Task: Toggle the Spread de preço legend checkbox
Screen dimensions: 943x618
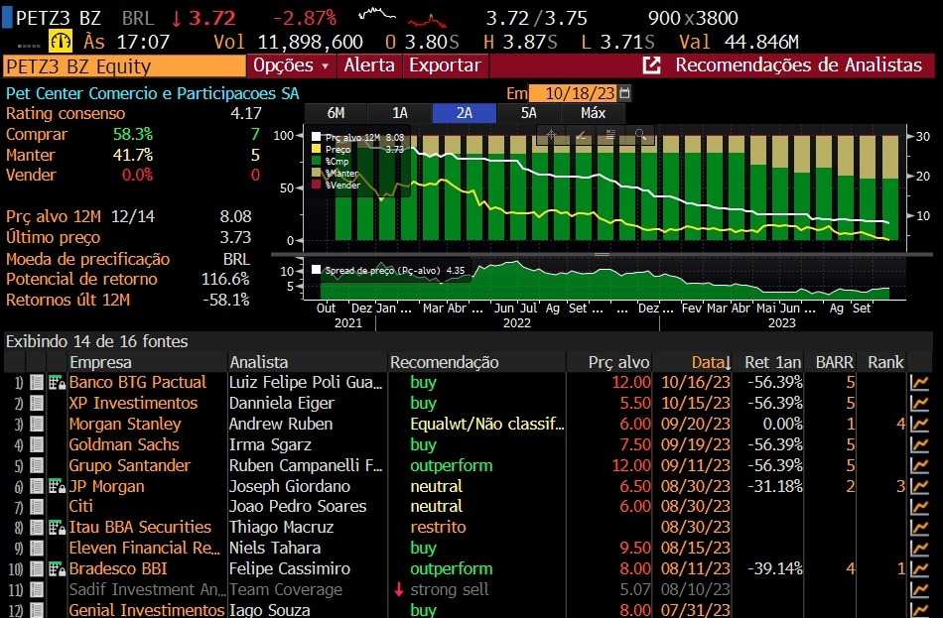Action: (x=318, y=270)
